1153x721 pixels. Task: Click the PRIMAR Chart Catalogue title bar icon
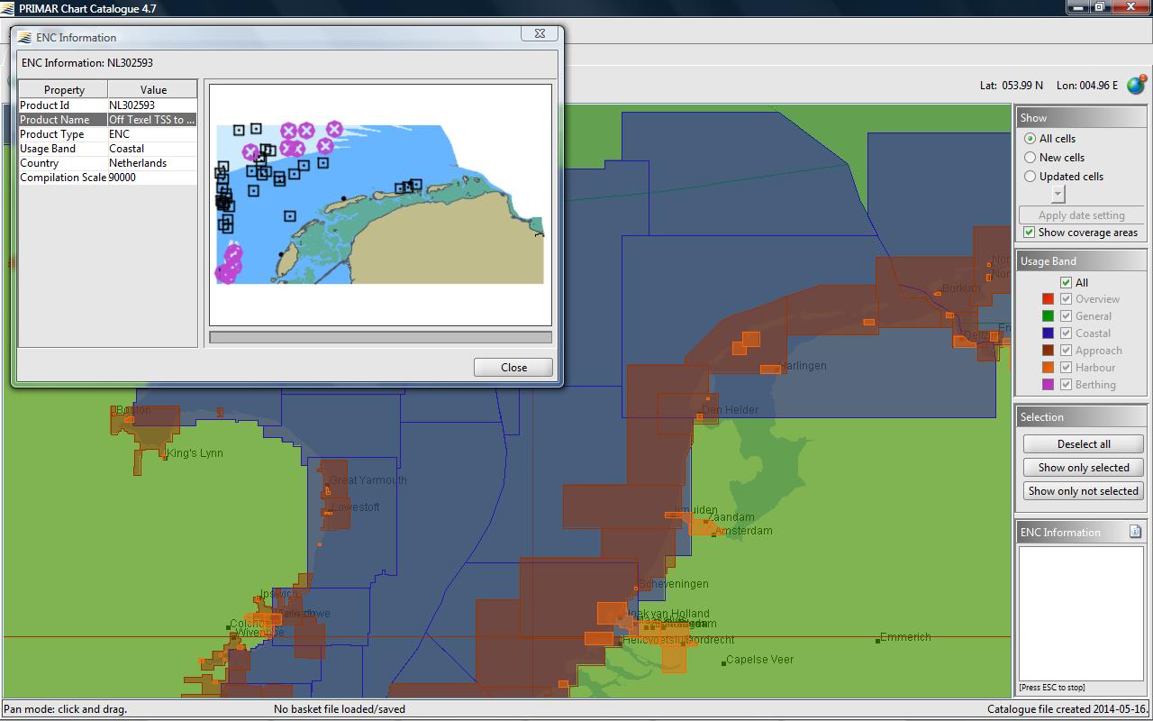9,8
